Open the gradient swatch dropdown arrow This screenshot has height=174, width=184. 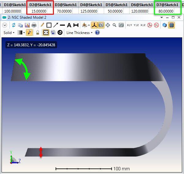pyautogui.click(x=24, y=33)
